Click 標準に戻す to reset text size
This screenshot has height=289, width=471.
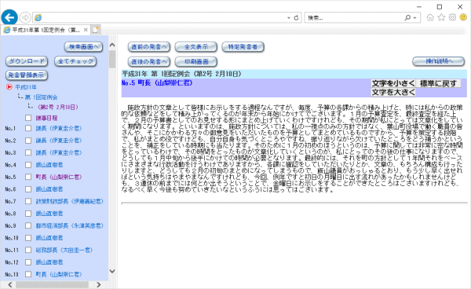point(438,83)
